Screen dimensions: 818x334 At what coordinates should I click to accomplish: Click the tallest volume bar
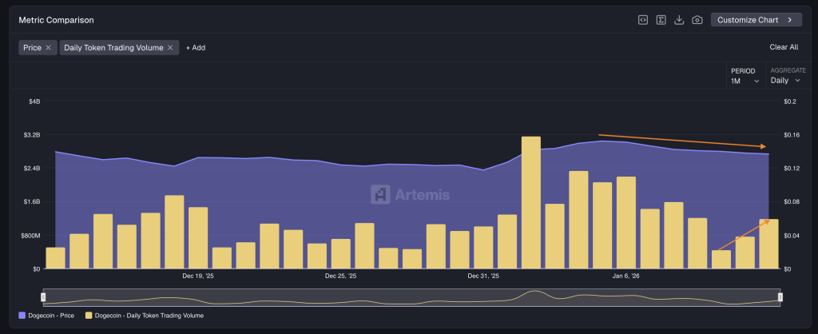point(530,203)
